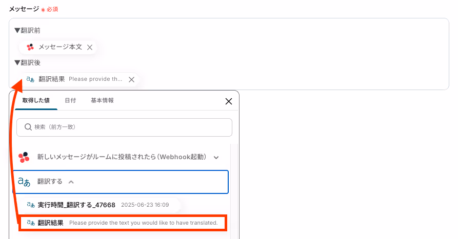
Task: Click the translate icon beside 実行時間_翻訳する_47668
Action: tap(31, 205)
